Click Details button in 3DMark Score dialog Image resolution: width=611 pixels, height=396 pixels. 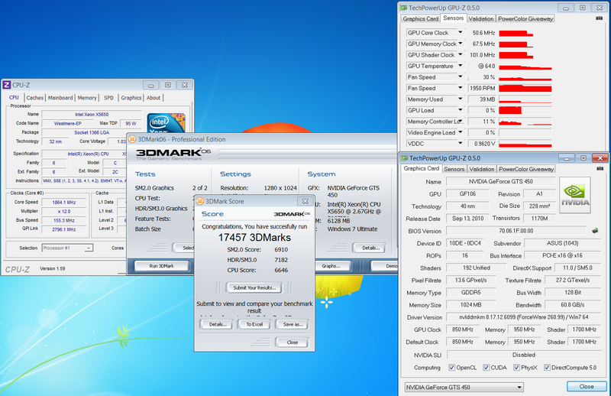click(x=218, y=324)
